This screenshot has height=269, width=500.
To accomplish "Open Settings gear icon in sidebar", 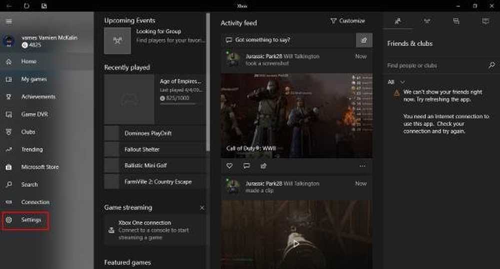I will 9,219.
